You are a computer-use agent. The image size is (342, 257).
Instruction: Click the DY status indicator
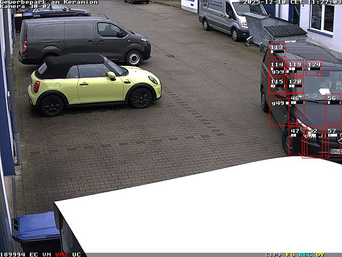(x=320, y=254)
